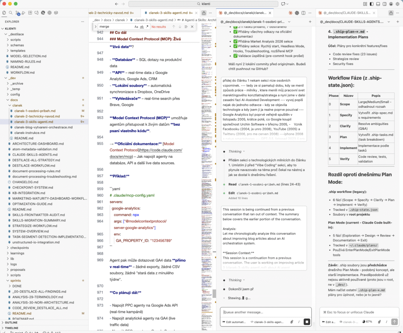Stop Claude's running response
Viewport: 403px width, 333px height.
(307, 322)
